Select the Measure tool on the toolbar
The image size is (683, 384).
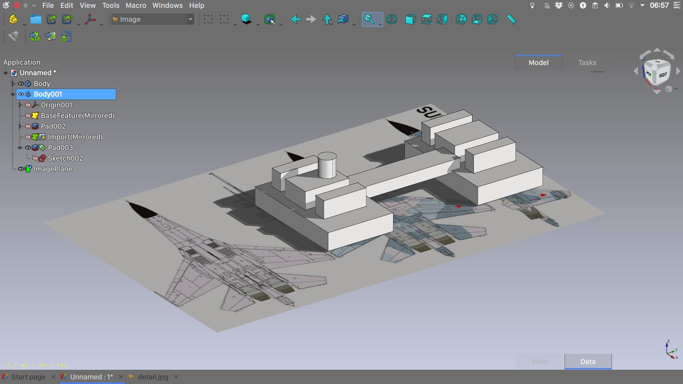click(x=511, y=19)
